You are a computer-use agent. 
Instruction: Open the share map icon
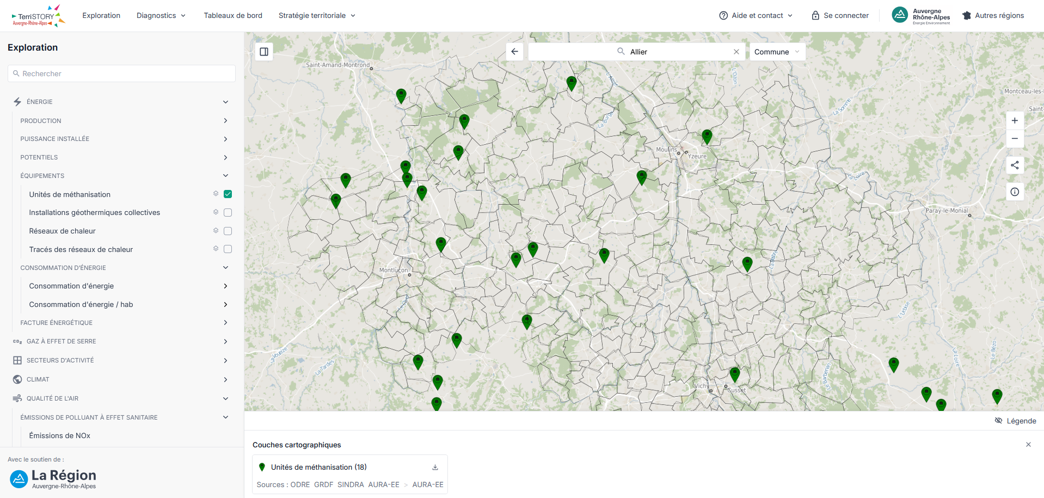(1015, 165)
